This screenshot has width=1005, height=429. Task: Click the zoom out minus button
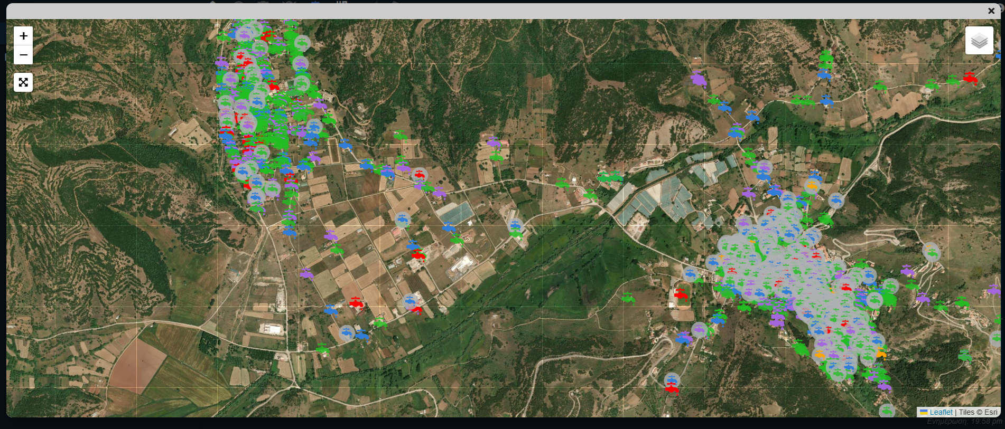click(23, 55)
